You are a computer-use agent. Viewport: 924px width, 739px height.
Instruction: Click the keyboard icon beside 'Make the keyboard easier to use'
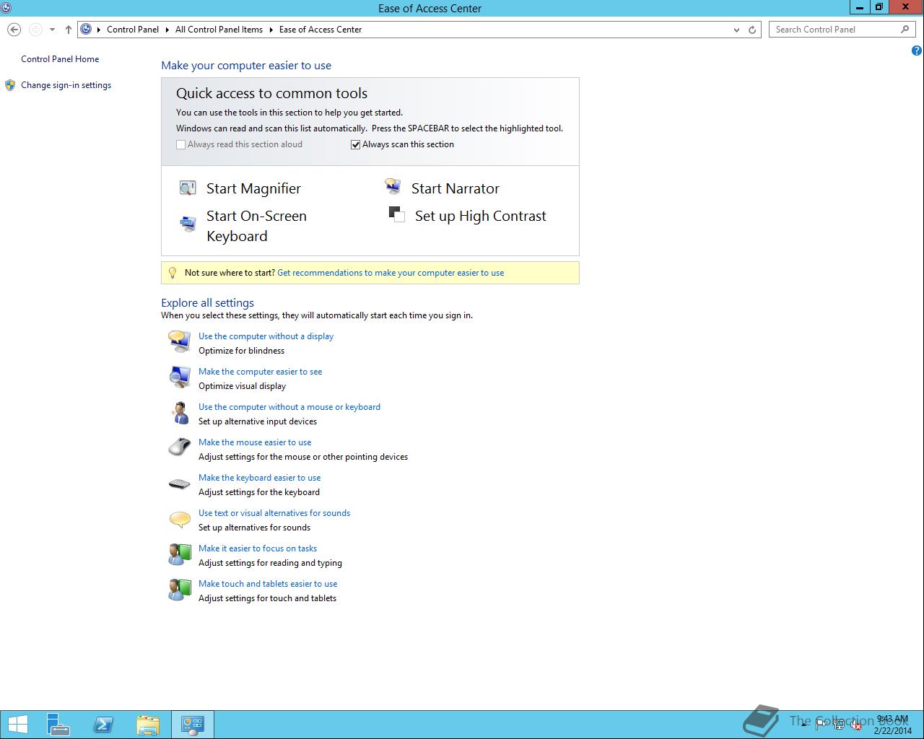179,484
